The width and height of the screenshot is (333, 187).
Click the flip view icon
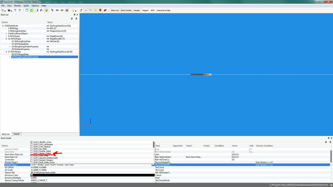tap(41, 10)
